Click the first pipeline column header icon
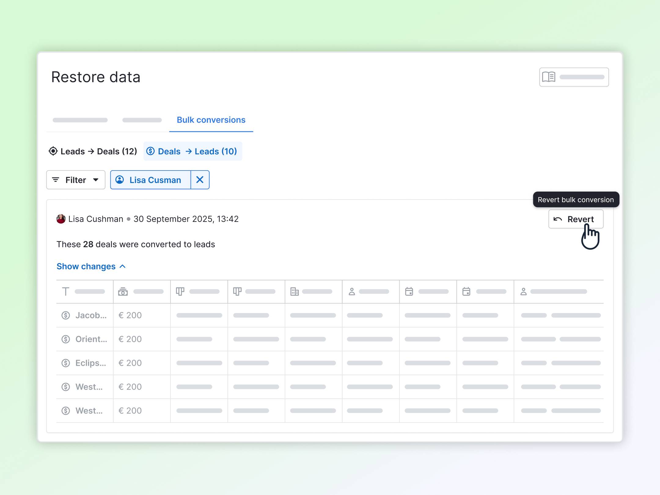660x495 pixels. (180, 291)
